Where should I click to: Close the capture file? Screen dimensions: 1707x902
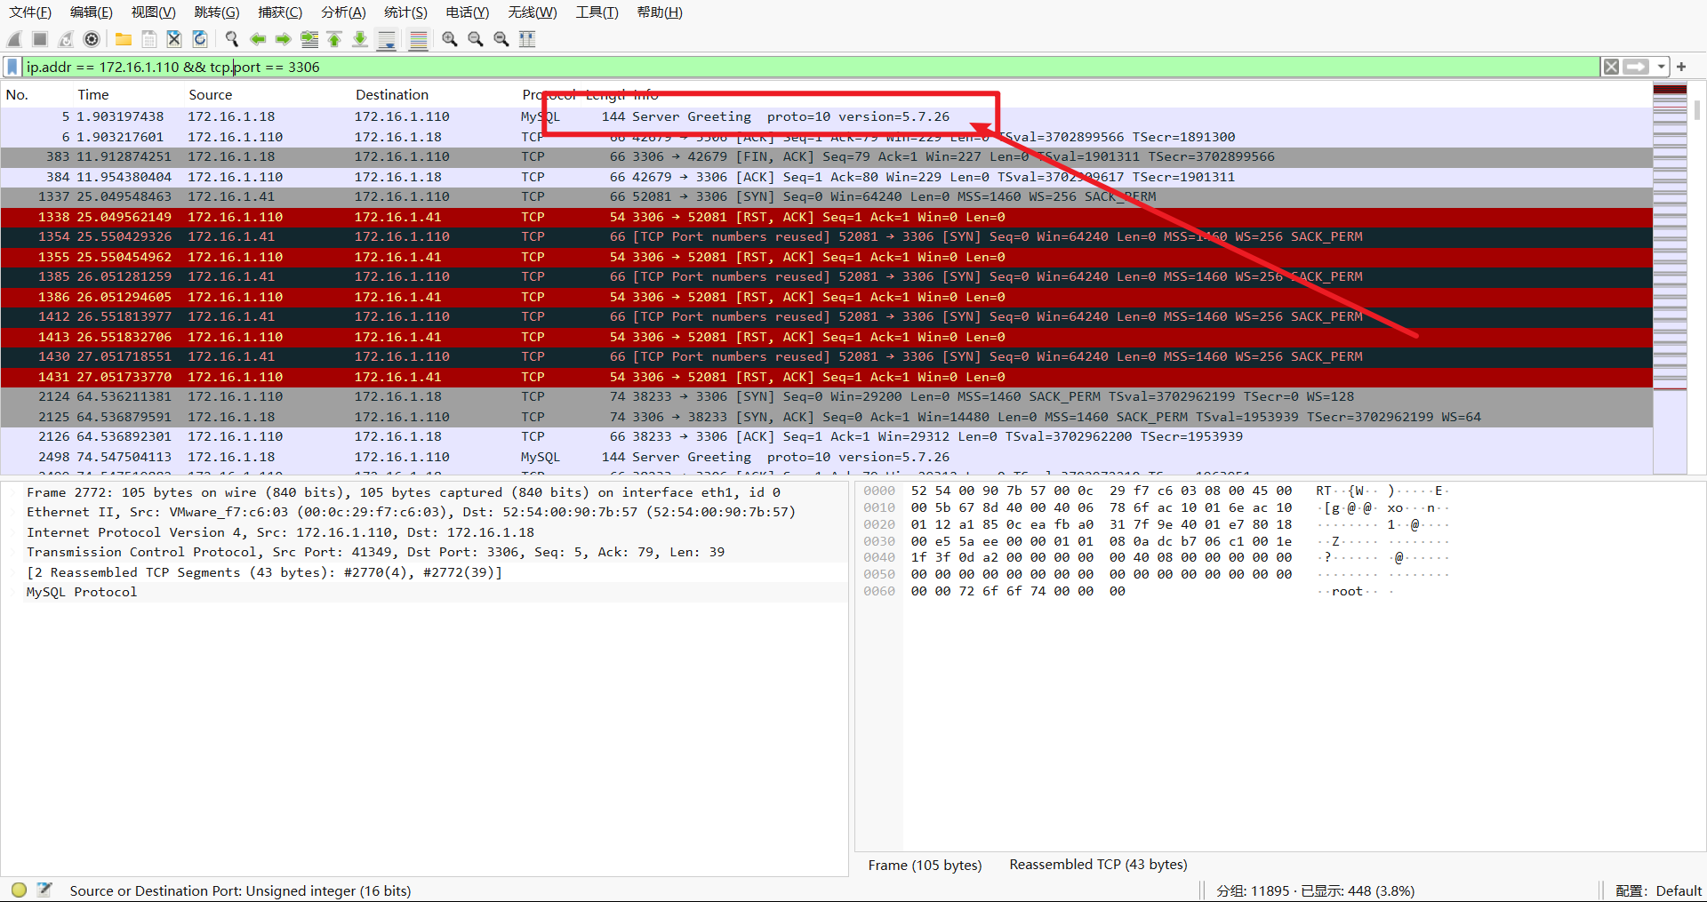(174, 39)
